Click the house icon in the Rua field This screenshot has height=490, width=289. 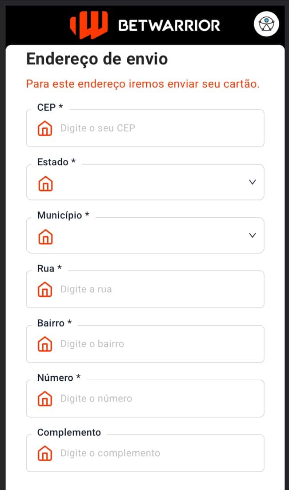pos(44,289)
